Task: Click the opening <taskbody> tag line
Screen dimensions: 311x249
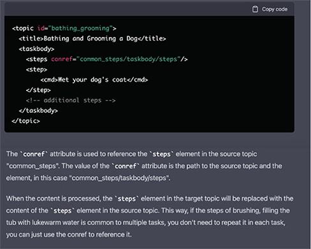Action: point(36,49)
